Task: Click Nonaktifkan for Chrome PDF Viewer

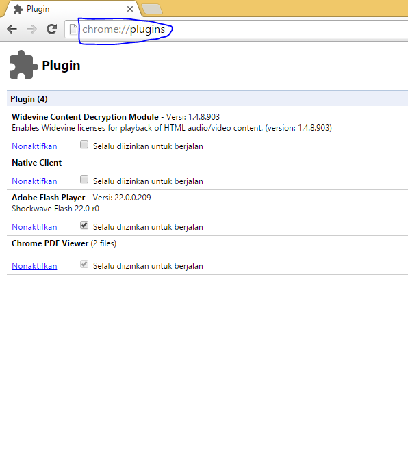Action: point(34,266)
